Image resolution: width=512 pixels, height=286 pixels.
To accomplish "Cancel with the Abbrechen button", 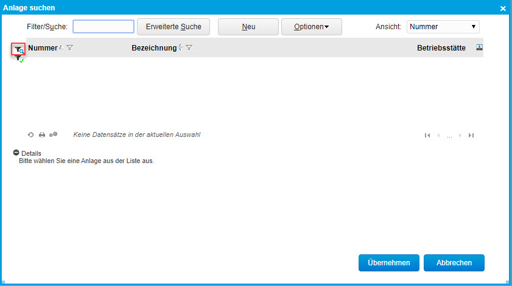I will [x=454, y=263].
